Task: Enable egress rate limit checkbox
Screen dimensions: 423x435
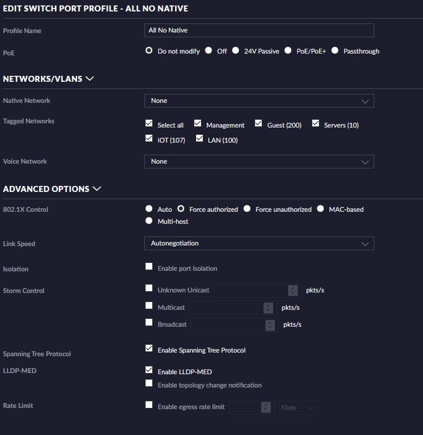Action: point(149,405)
